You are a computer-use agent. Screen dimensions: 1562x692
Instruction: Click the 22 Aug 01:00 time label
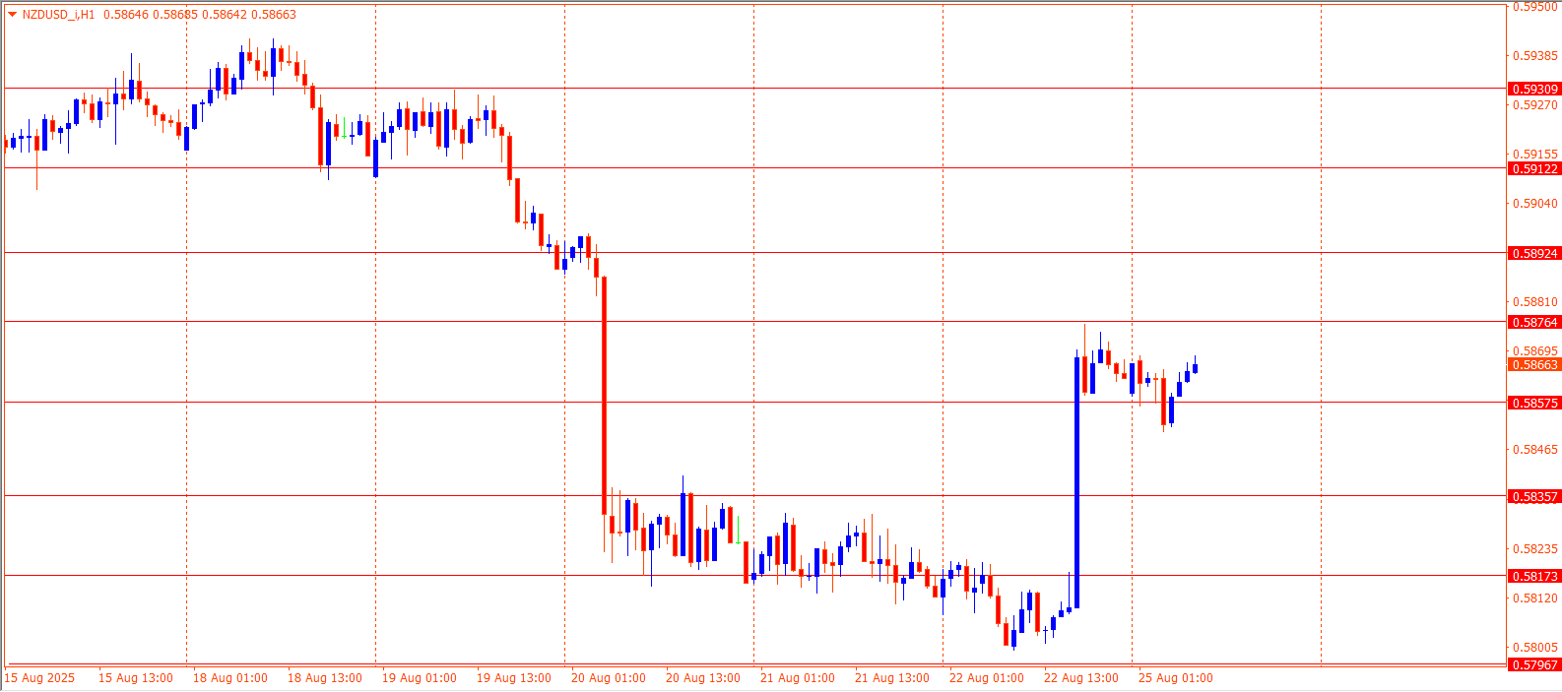[x=987, y=678]
